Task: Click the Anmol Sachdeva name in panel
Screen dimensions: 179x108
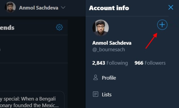Action: [x=112, y=43]
